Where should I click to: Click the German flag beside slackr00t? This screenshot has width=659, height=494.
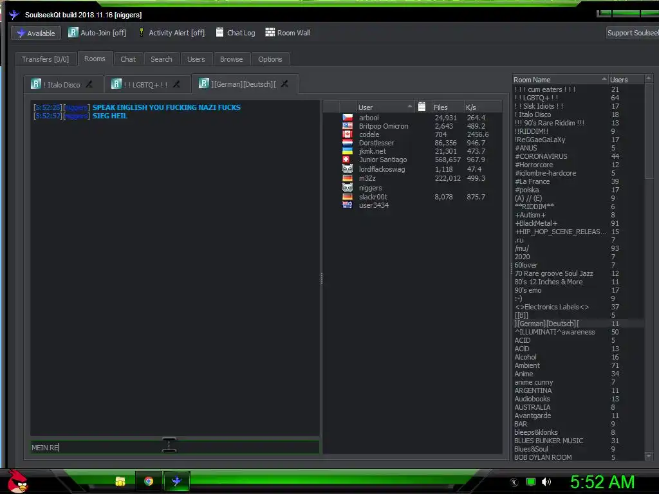click(x=348, y=197)
